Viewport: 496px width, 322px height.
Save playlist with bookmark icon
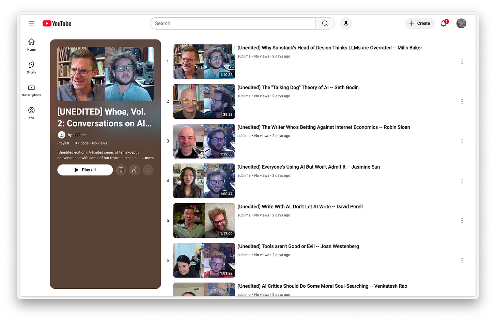click(121, 170)
